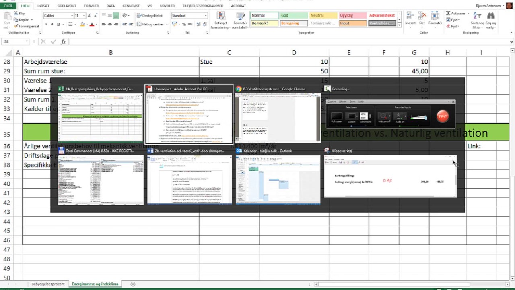Click the Fyld fill-down icon
This screenshot has height=290, width=515.
pos(448,20)
